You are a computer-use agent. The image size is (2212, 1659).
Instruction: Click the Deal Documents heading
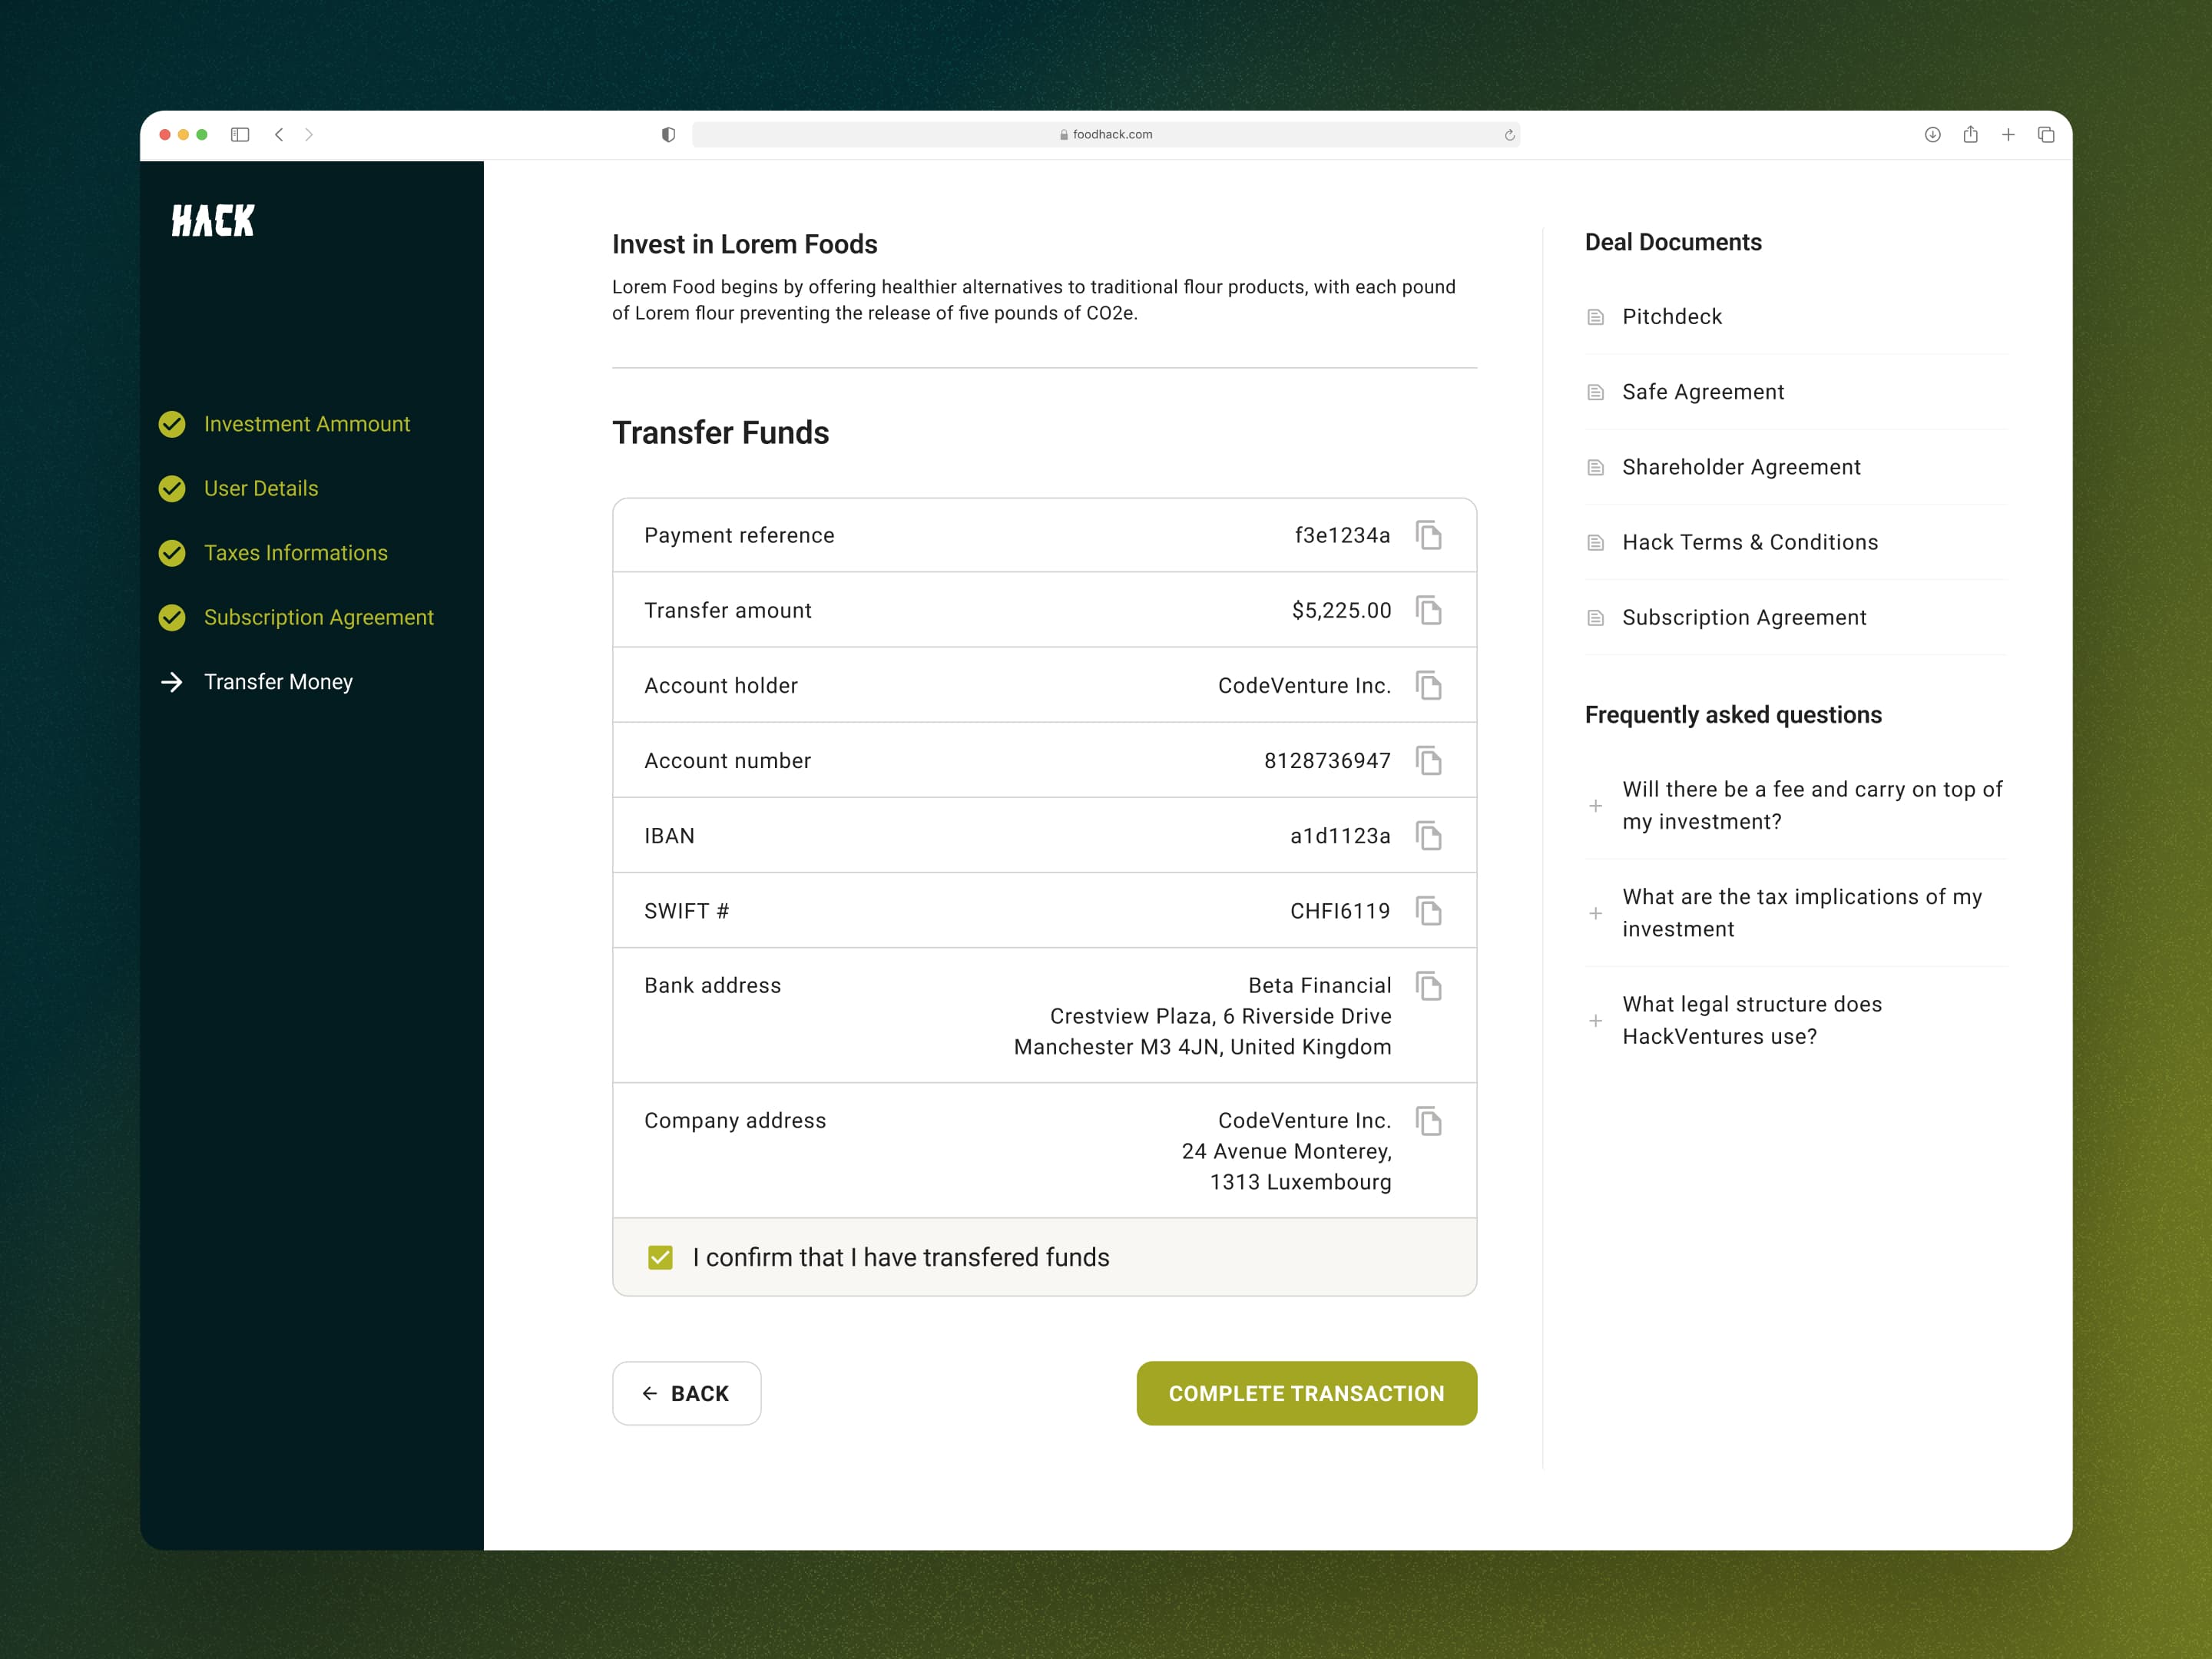1673,242
